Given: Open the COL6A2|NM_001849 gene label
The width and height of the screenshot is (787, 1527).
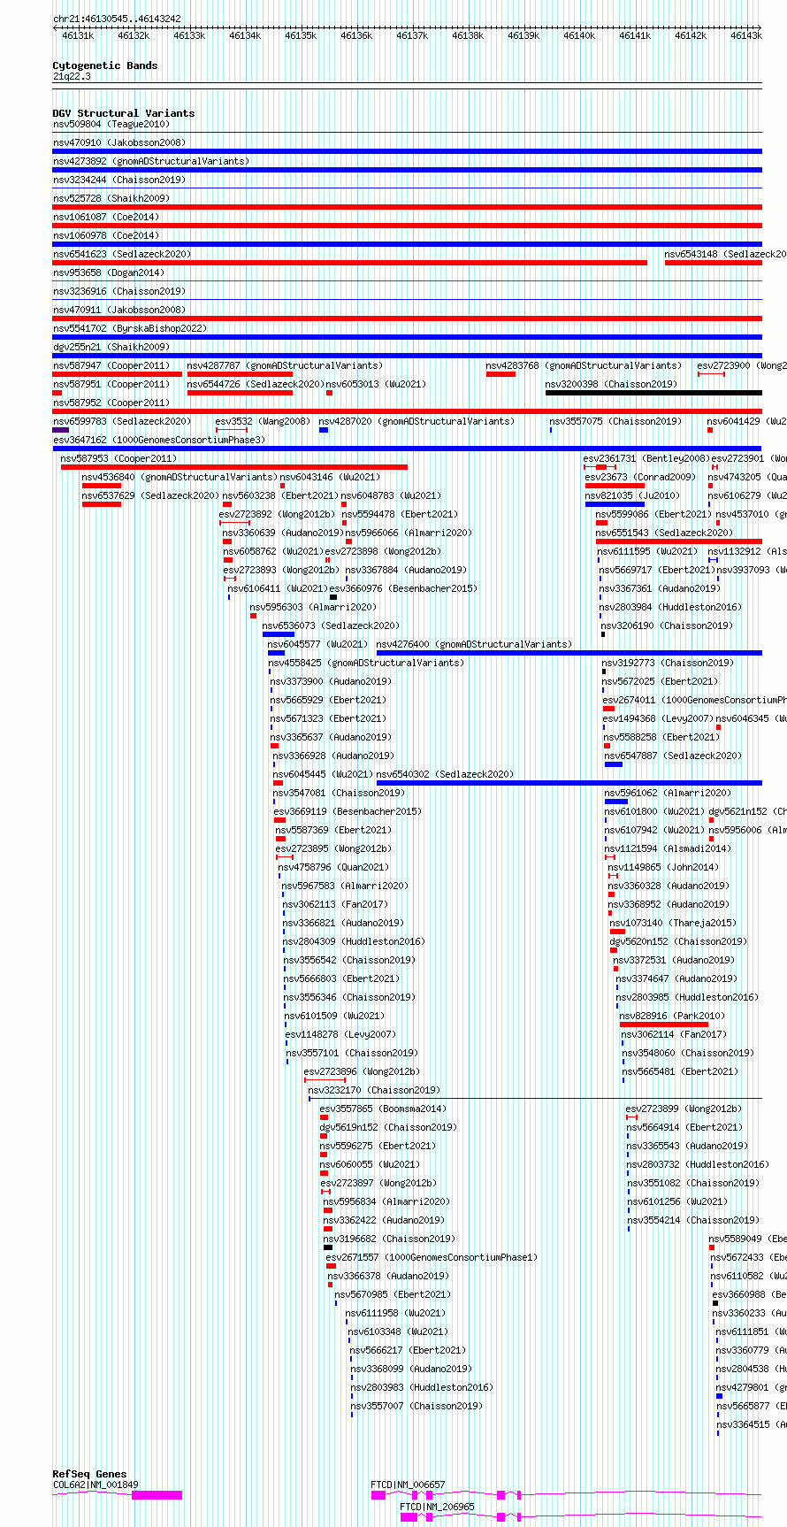Looking at the screenshot, I should [x=96, y=1485].
